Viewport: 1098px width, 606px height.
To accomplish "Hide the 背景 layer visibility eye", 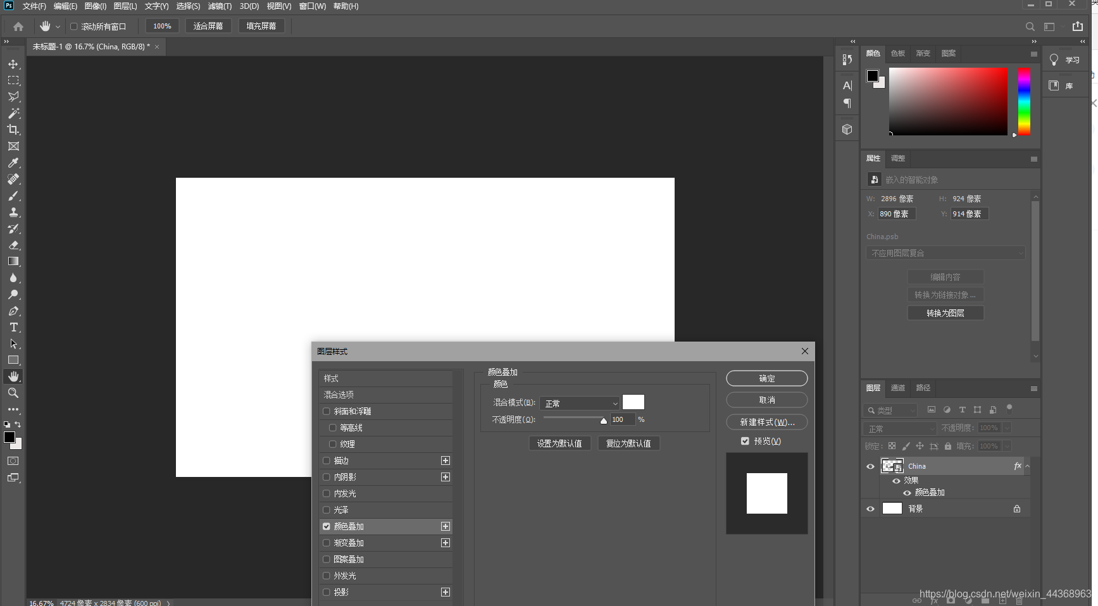I will (x=870, y=509).
